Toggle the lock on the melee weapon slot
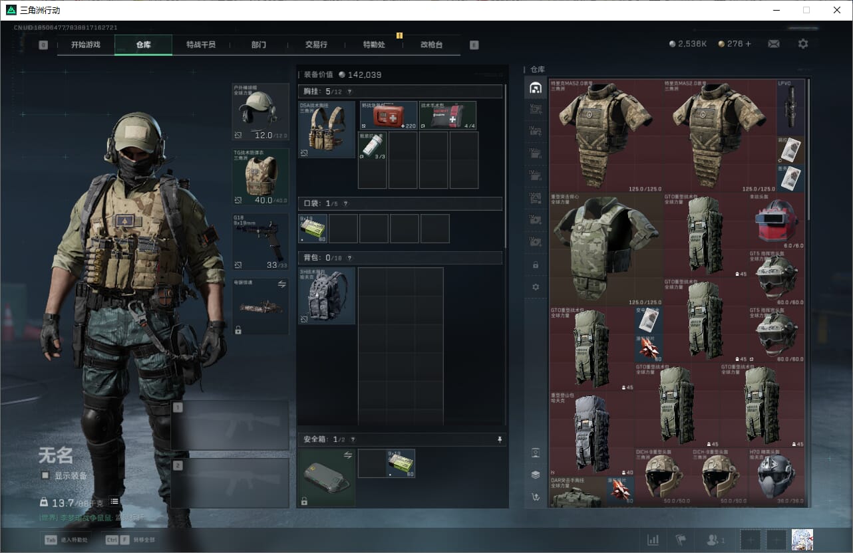The height and width of the screenshot is (553, 853). (x=238, y=330)
